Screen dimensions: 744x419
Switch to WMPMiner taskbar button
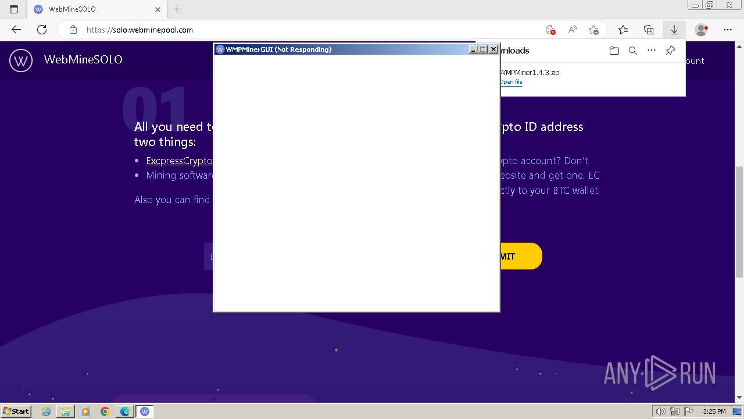pos(145,411)
